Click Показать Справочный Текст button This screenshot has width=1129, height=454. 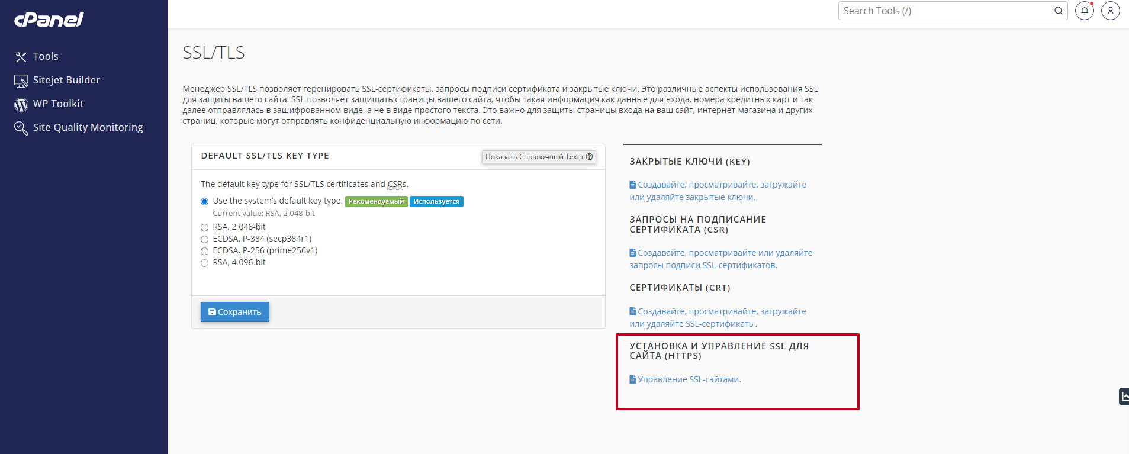[539, 157]
